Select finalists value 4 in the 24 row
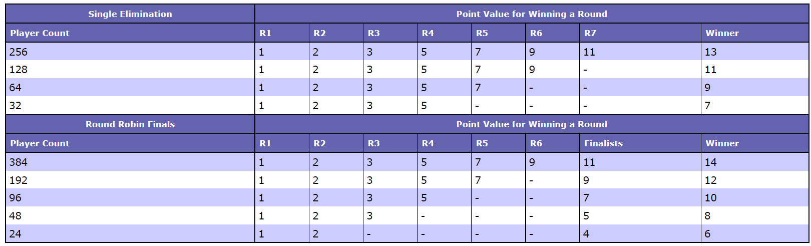Image resolution: width=811 pixels, height=246 pixels. pyautogui.click(x=586, y=234)
